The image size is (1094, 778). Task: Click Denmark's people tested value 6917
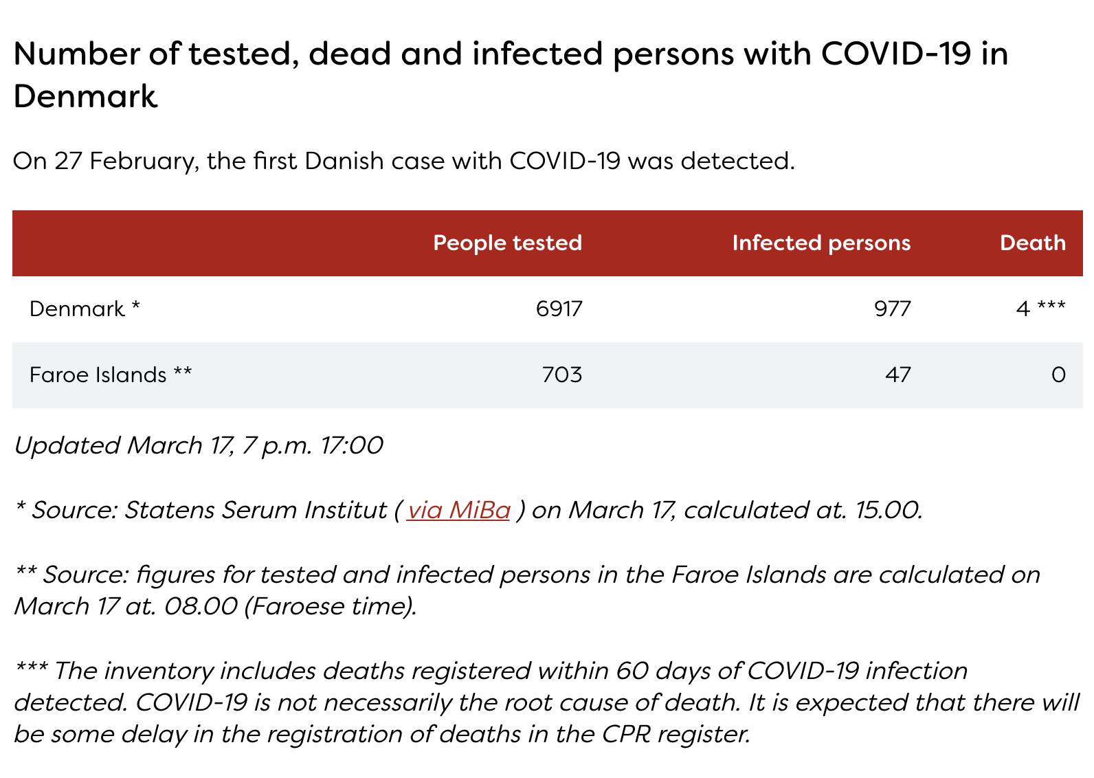[559, 309]
